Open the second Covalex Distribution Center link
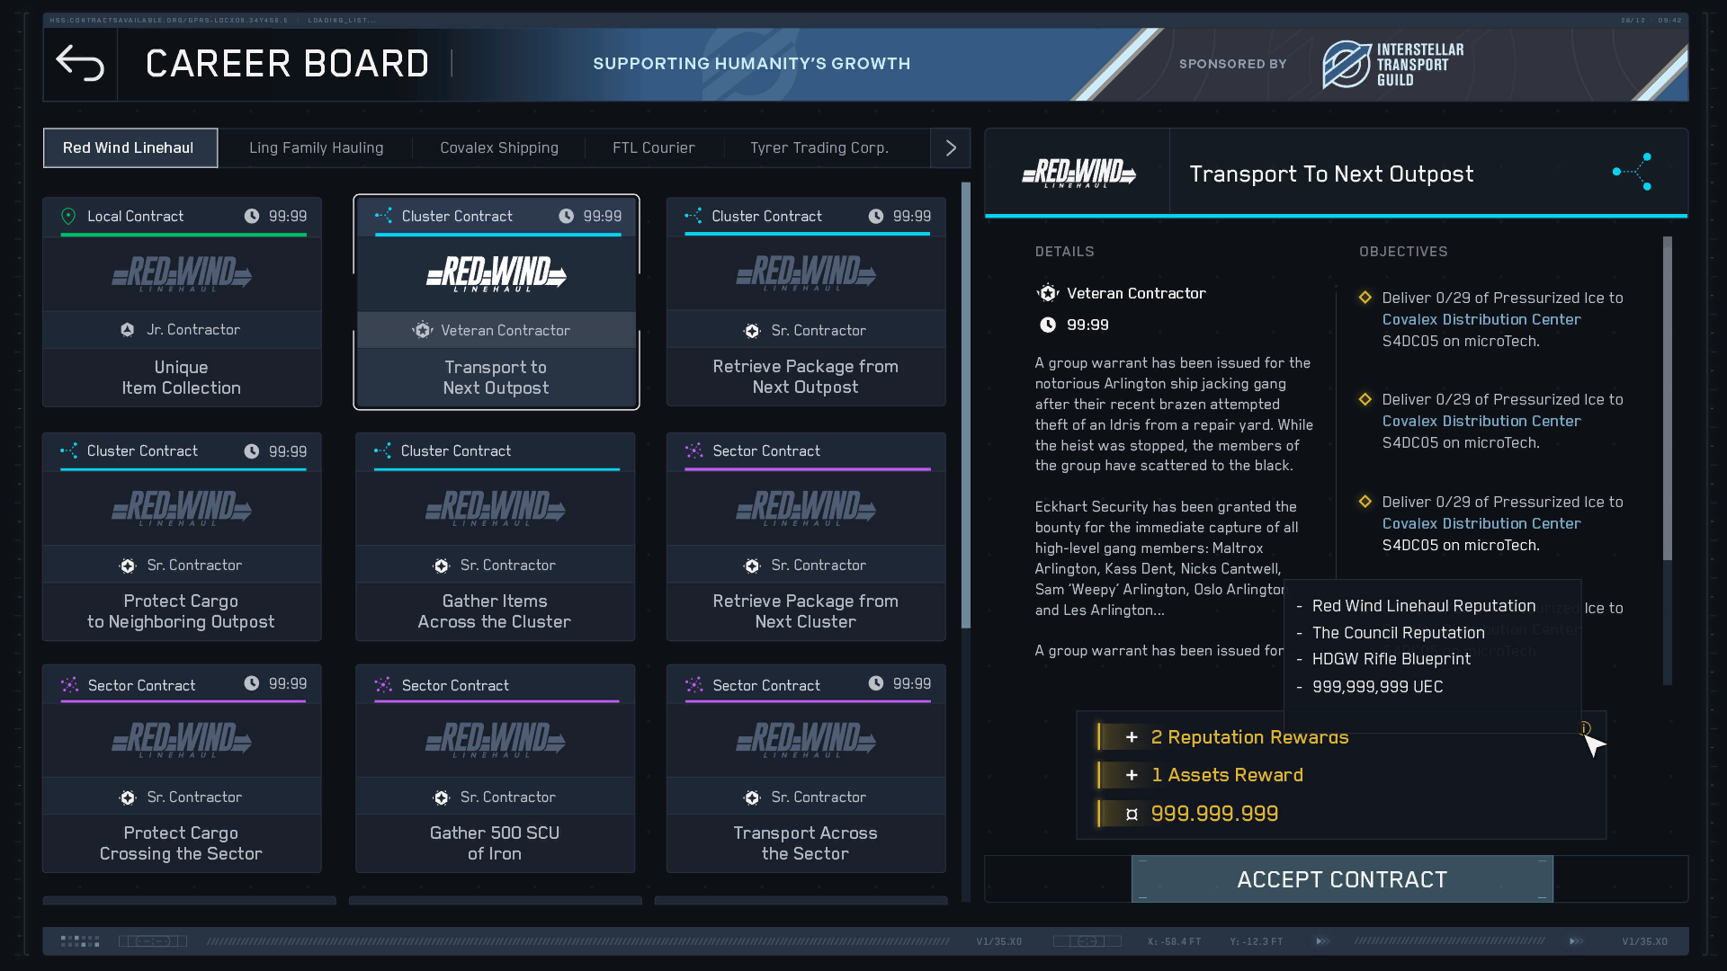This screenshot has width=1727, height=971. [x=1481, y=421]
